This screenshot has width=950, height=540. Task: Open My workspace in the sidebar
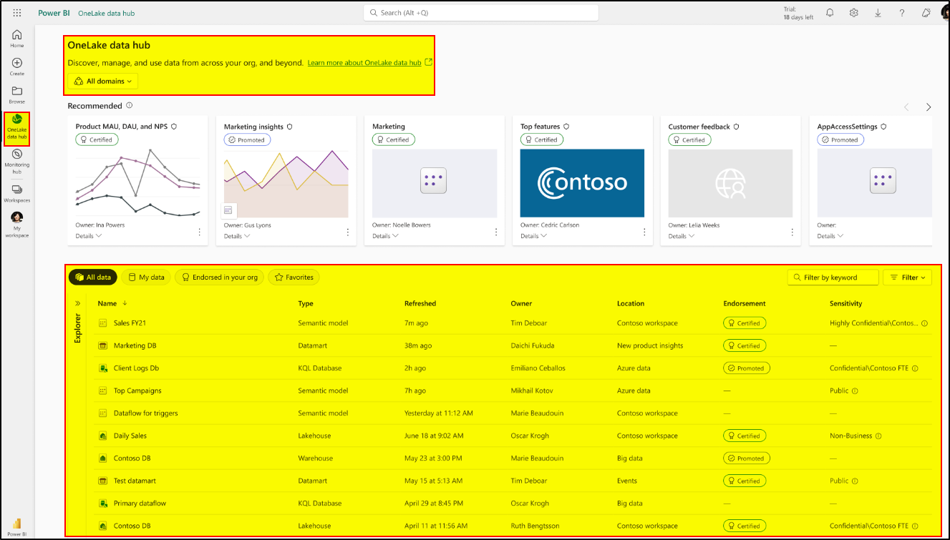17,225
